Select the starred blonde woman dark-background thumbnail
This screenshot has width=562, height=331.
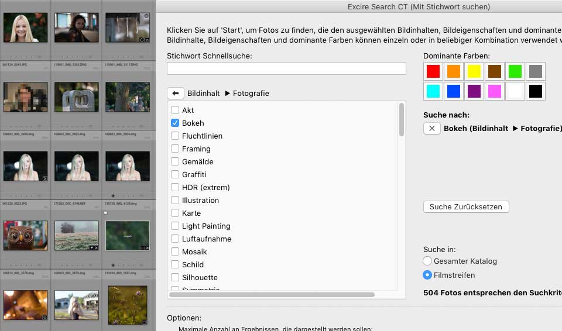pyautogui.click(x=128, y=166)
